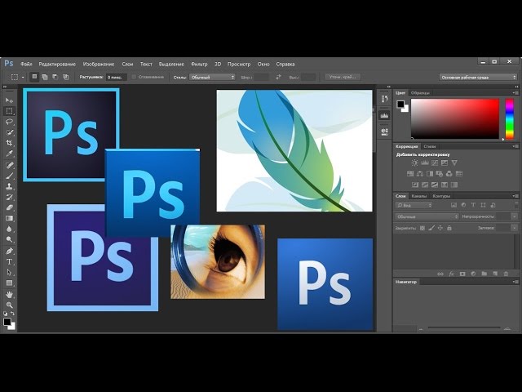Toggle lock transparent pixels
522x392 pixels.
point(422,228)
